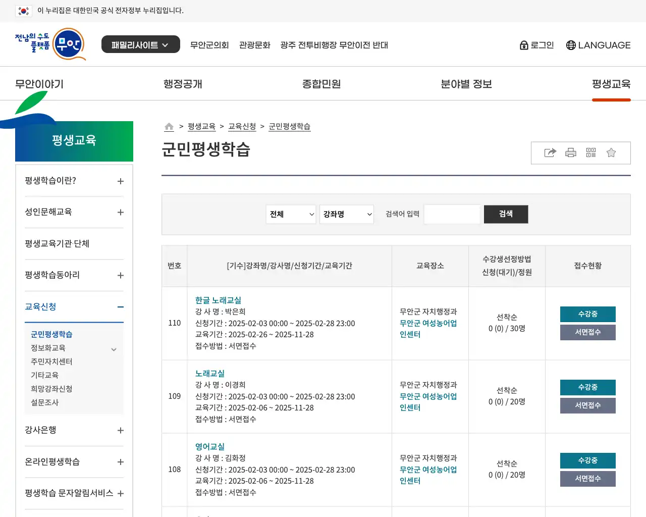Open the 패밀리사이트 dropdown
646x517 pixels.
[x=140, y=45]
